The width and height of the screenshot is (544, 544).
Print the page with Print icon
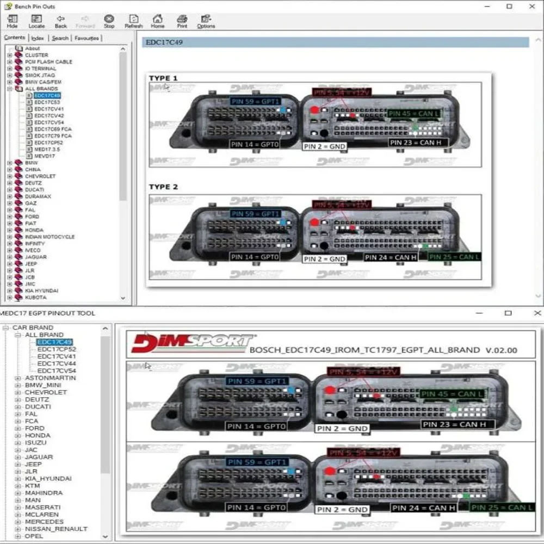coord(182,22)
